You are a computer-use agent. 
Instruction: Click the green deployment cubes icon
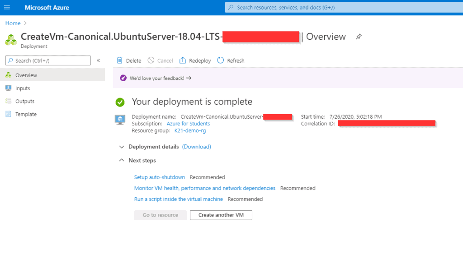click(11, 40)
